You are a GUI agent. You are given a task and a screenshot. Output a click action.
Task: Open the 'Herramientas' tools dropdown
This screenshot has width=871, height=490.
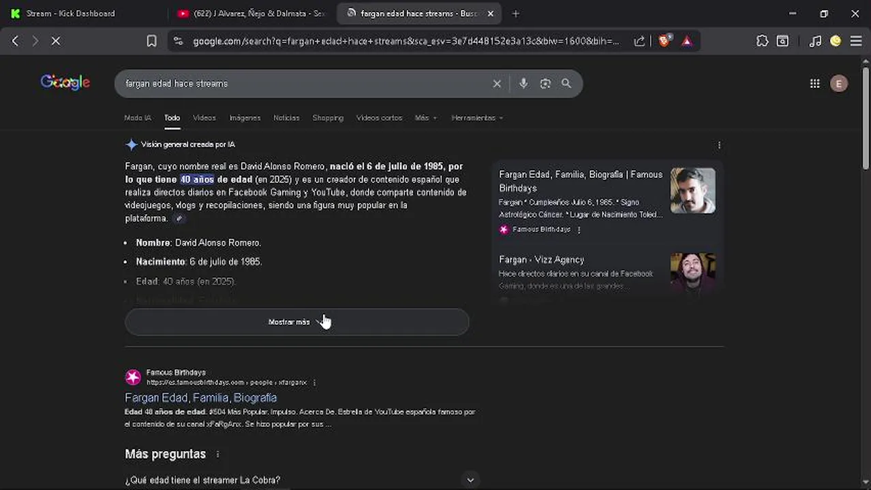tap(477, 118)
